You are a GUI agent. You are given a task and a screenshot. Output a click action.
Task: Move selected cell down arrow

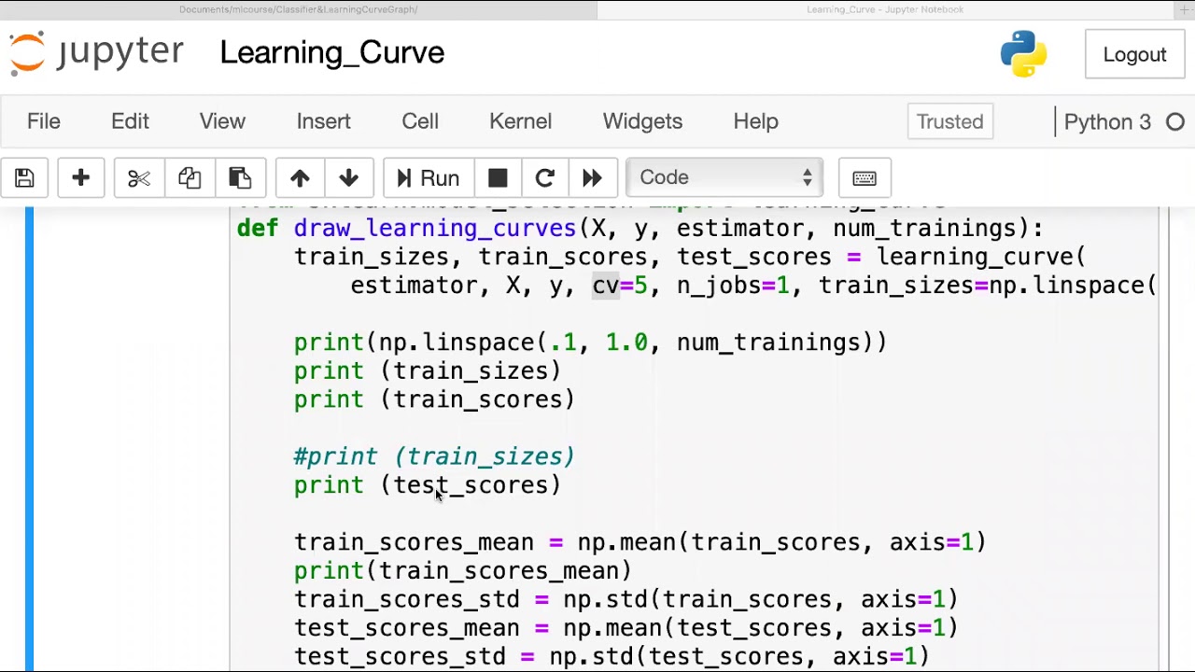349,177
